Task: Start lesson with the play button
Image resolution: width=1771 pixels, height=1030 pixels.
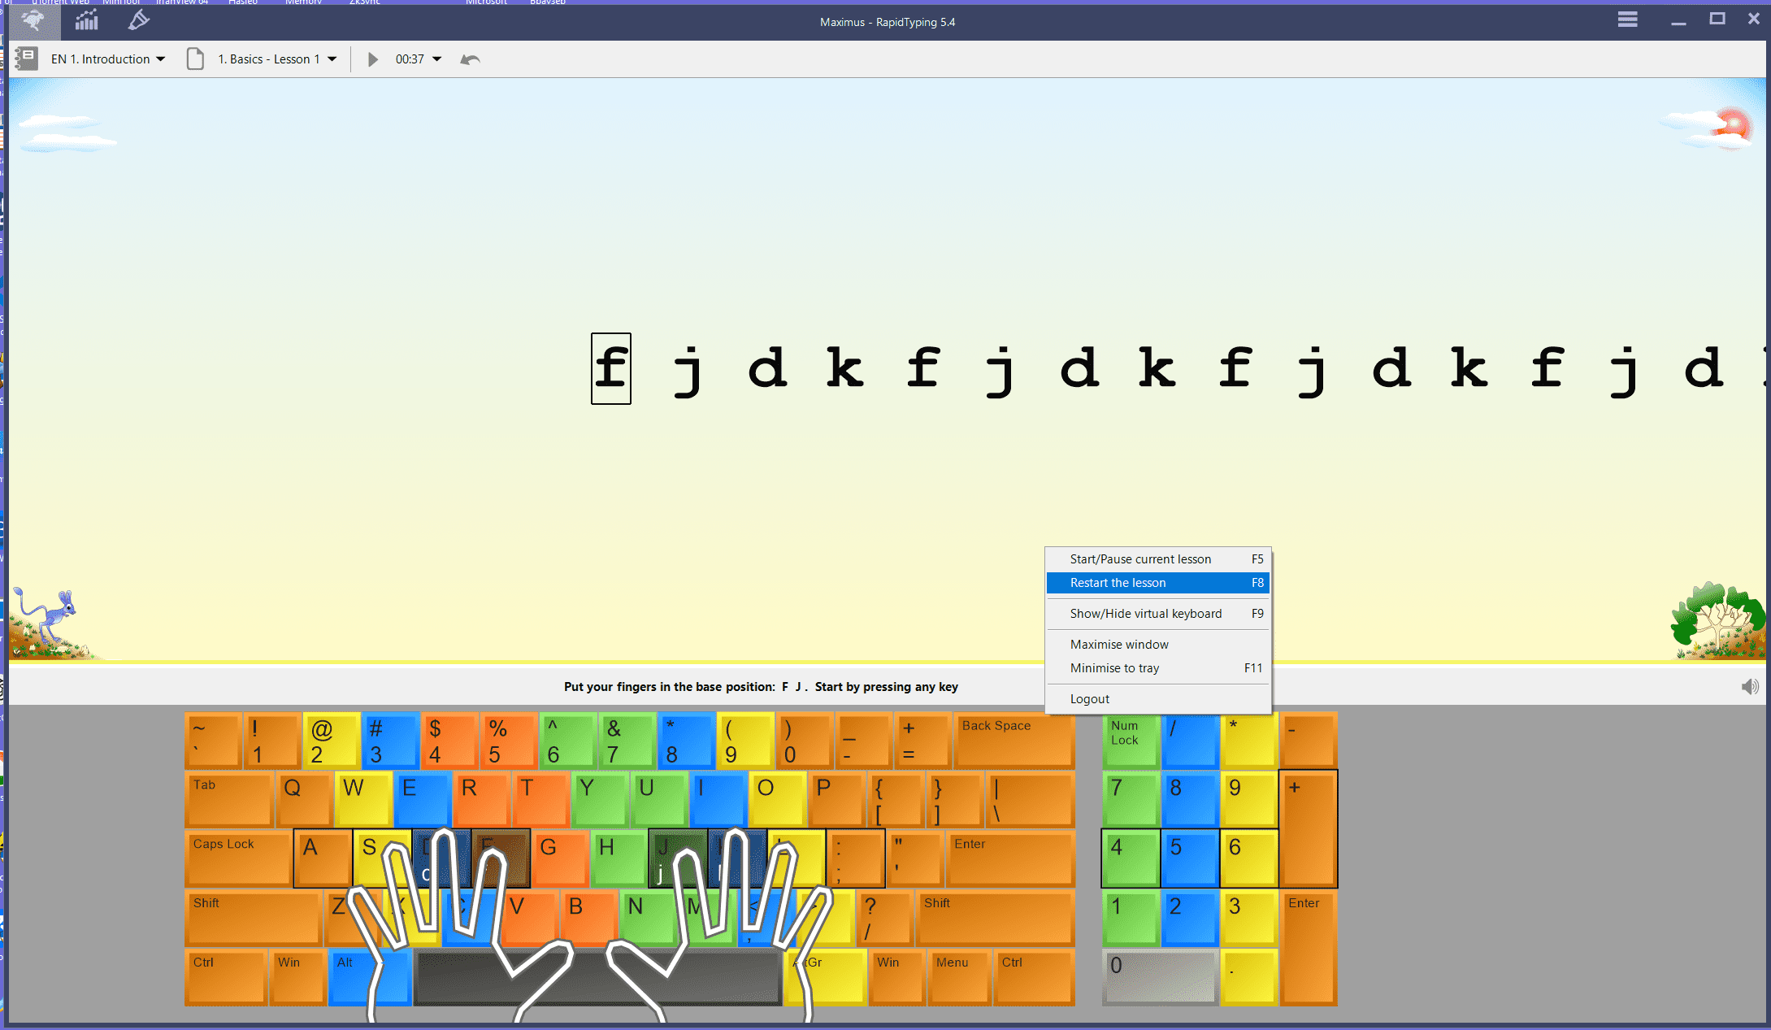Action: tap(372, 59)
